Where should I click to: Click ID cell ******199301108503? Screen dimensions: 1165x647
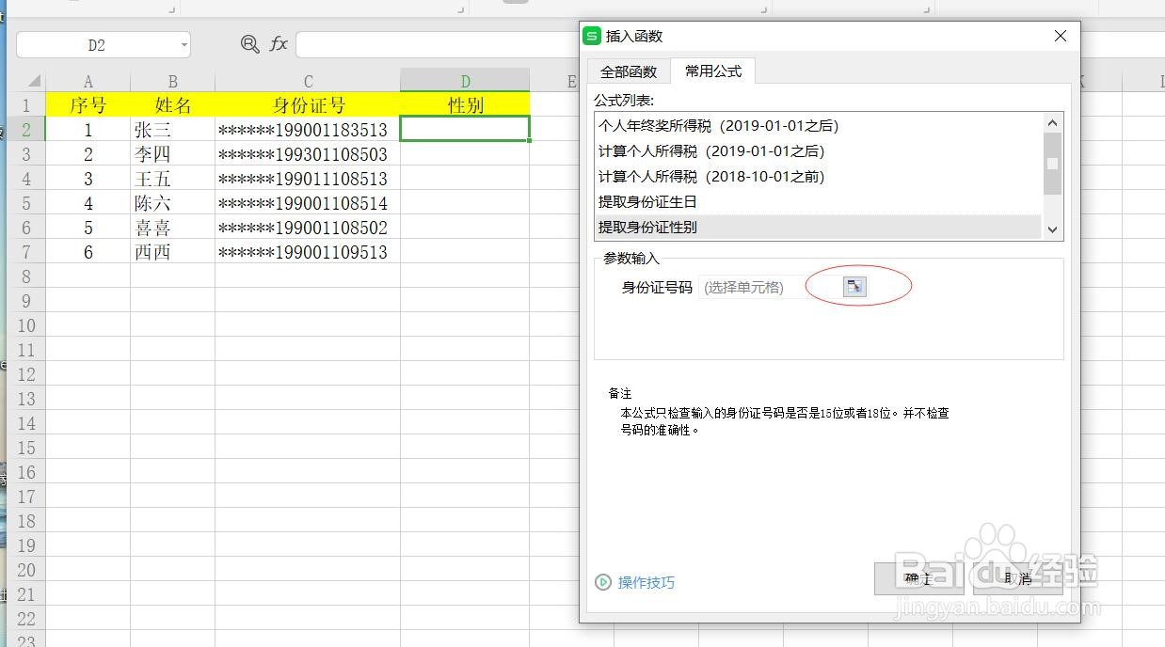pos(308,154)
